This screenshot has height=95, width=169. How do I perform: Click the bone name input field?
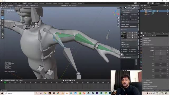(157, 36)
